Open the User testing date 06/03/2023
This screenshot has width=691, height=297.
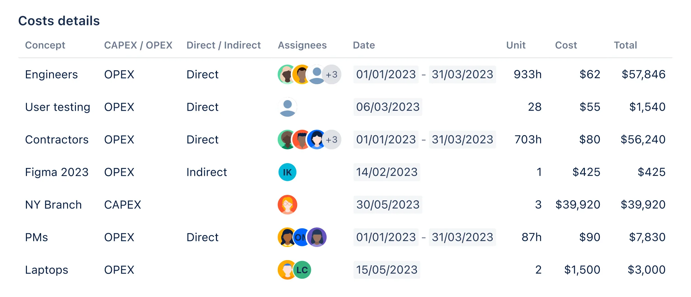pos(388,107)
